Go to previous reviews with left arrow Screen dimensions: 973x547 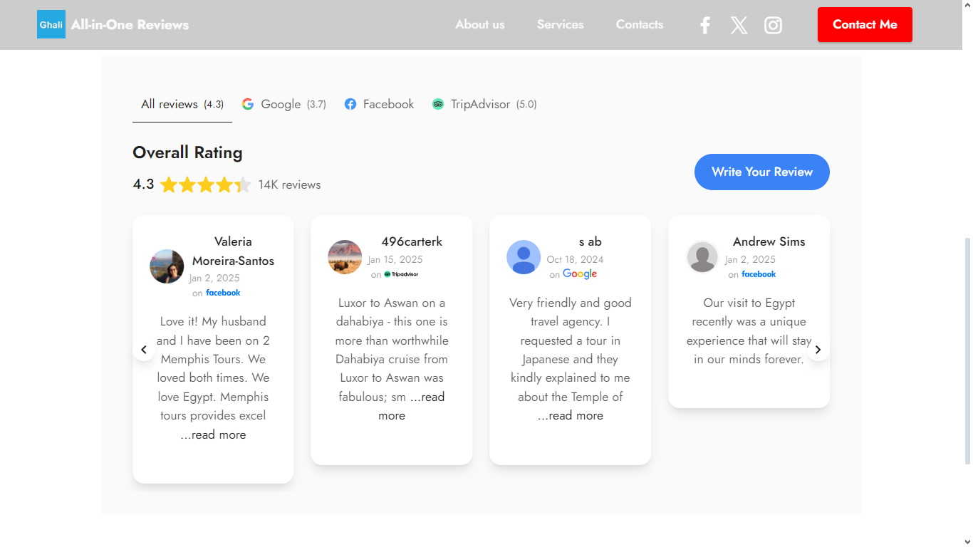[144, 350]
